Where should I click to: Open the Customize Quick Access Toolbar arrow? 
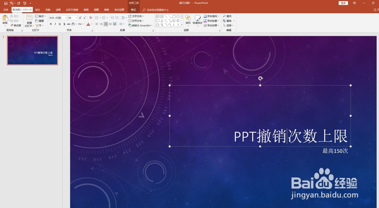pyautogui.click(x=30, y=3)
